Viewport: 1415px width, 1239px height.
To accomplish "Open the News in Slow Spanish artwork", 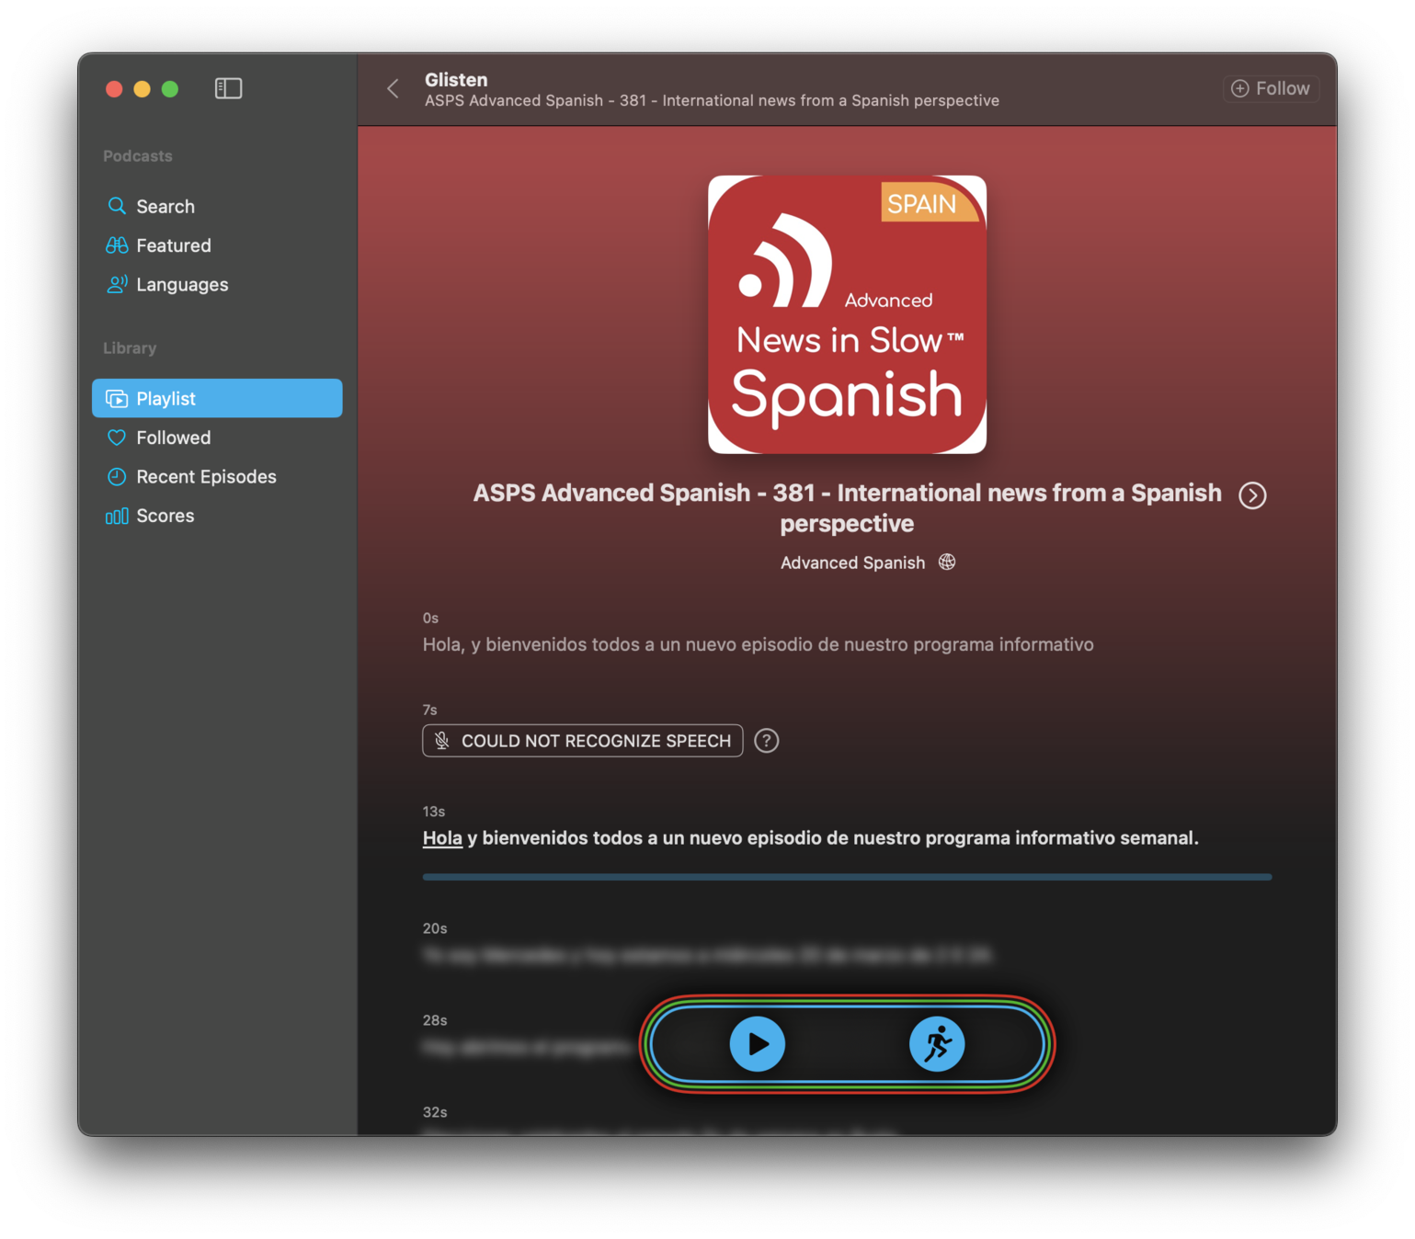I will pyautogui.click(x=847, y=314).
